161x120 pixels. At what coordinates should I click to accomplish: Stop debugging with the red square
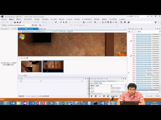[x=63, y=22]
